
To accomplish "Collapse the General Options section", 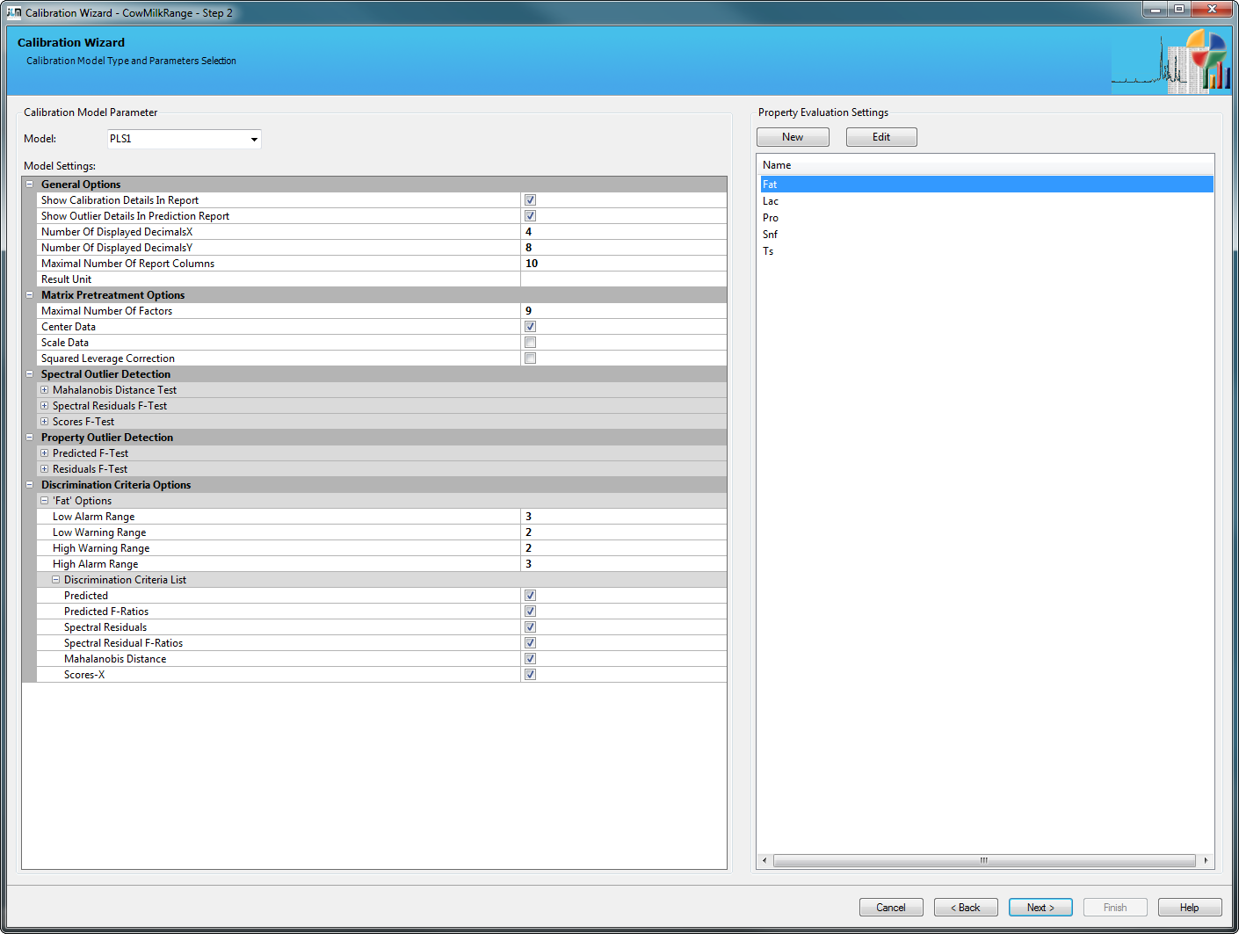I will click(x=29, y=185).
